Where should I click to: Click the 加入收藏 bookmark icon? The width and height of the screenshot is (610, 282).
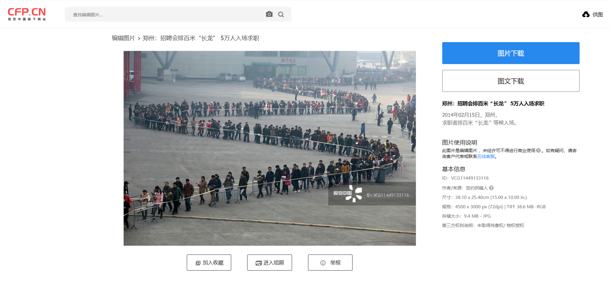tap(198, 263)
